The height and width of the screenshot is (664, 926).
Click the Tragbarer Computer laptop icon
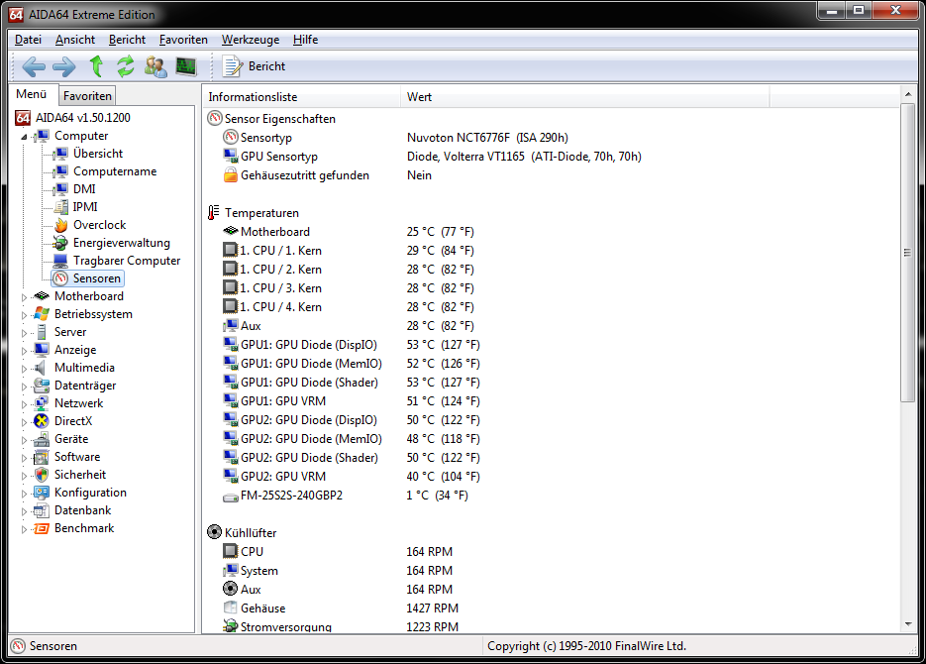(60, 261)
